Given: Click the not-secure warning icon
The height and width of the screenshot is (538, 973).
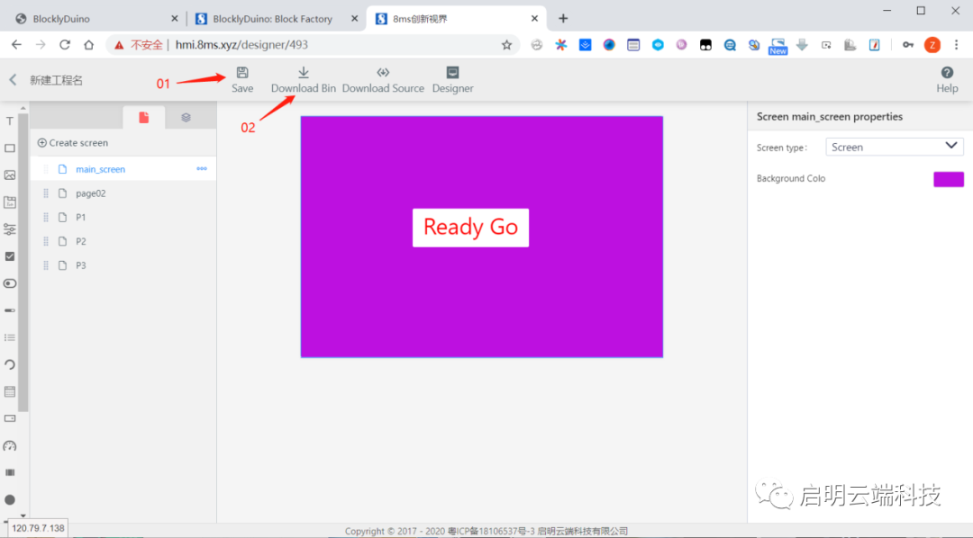Looking at the screenshot, I should point(119,45).
